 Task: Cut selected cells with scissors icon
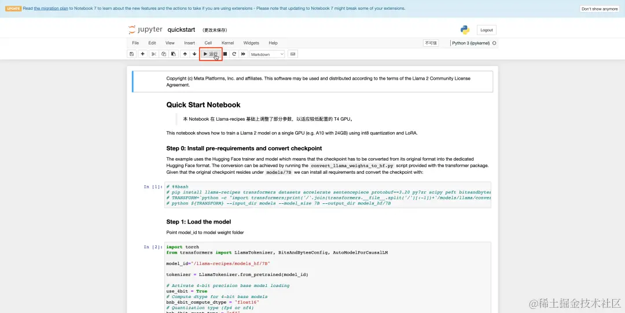coord(153,54)
